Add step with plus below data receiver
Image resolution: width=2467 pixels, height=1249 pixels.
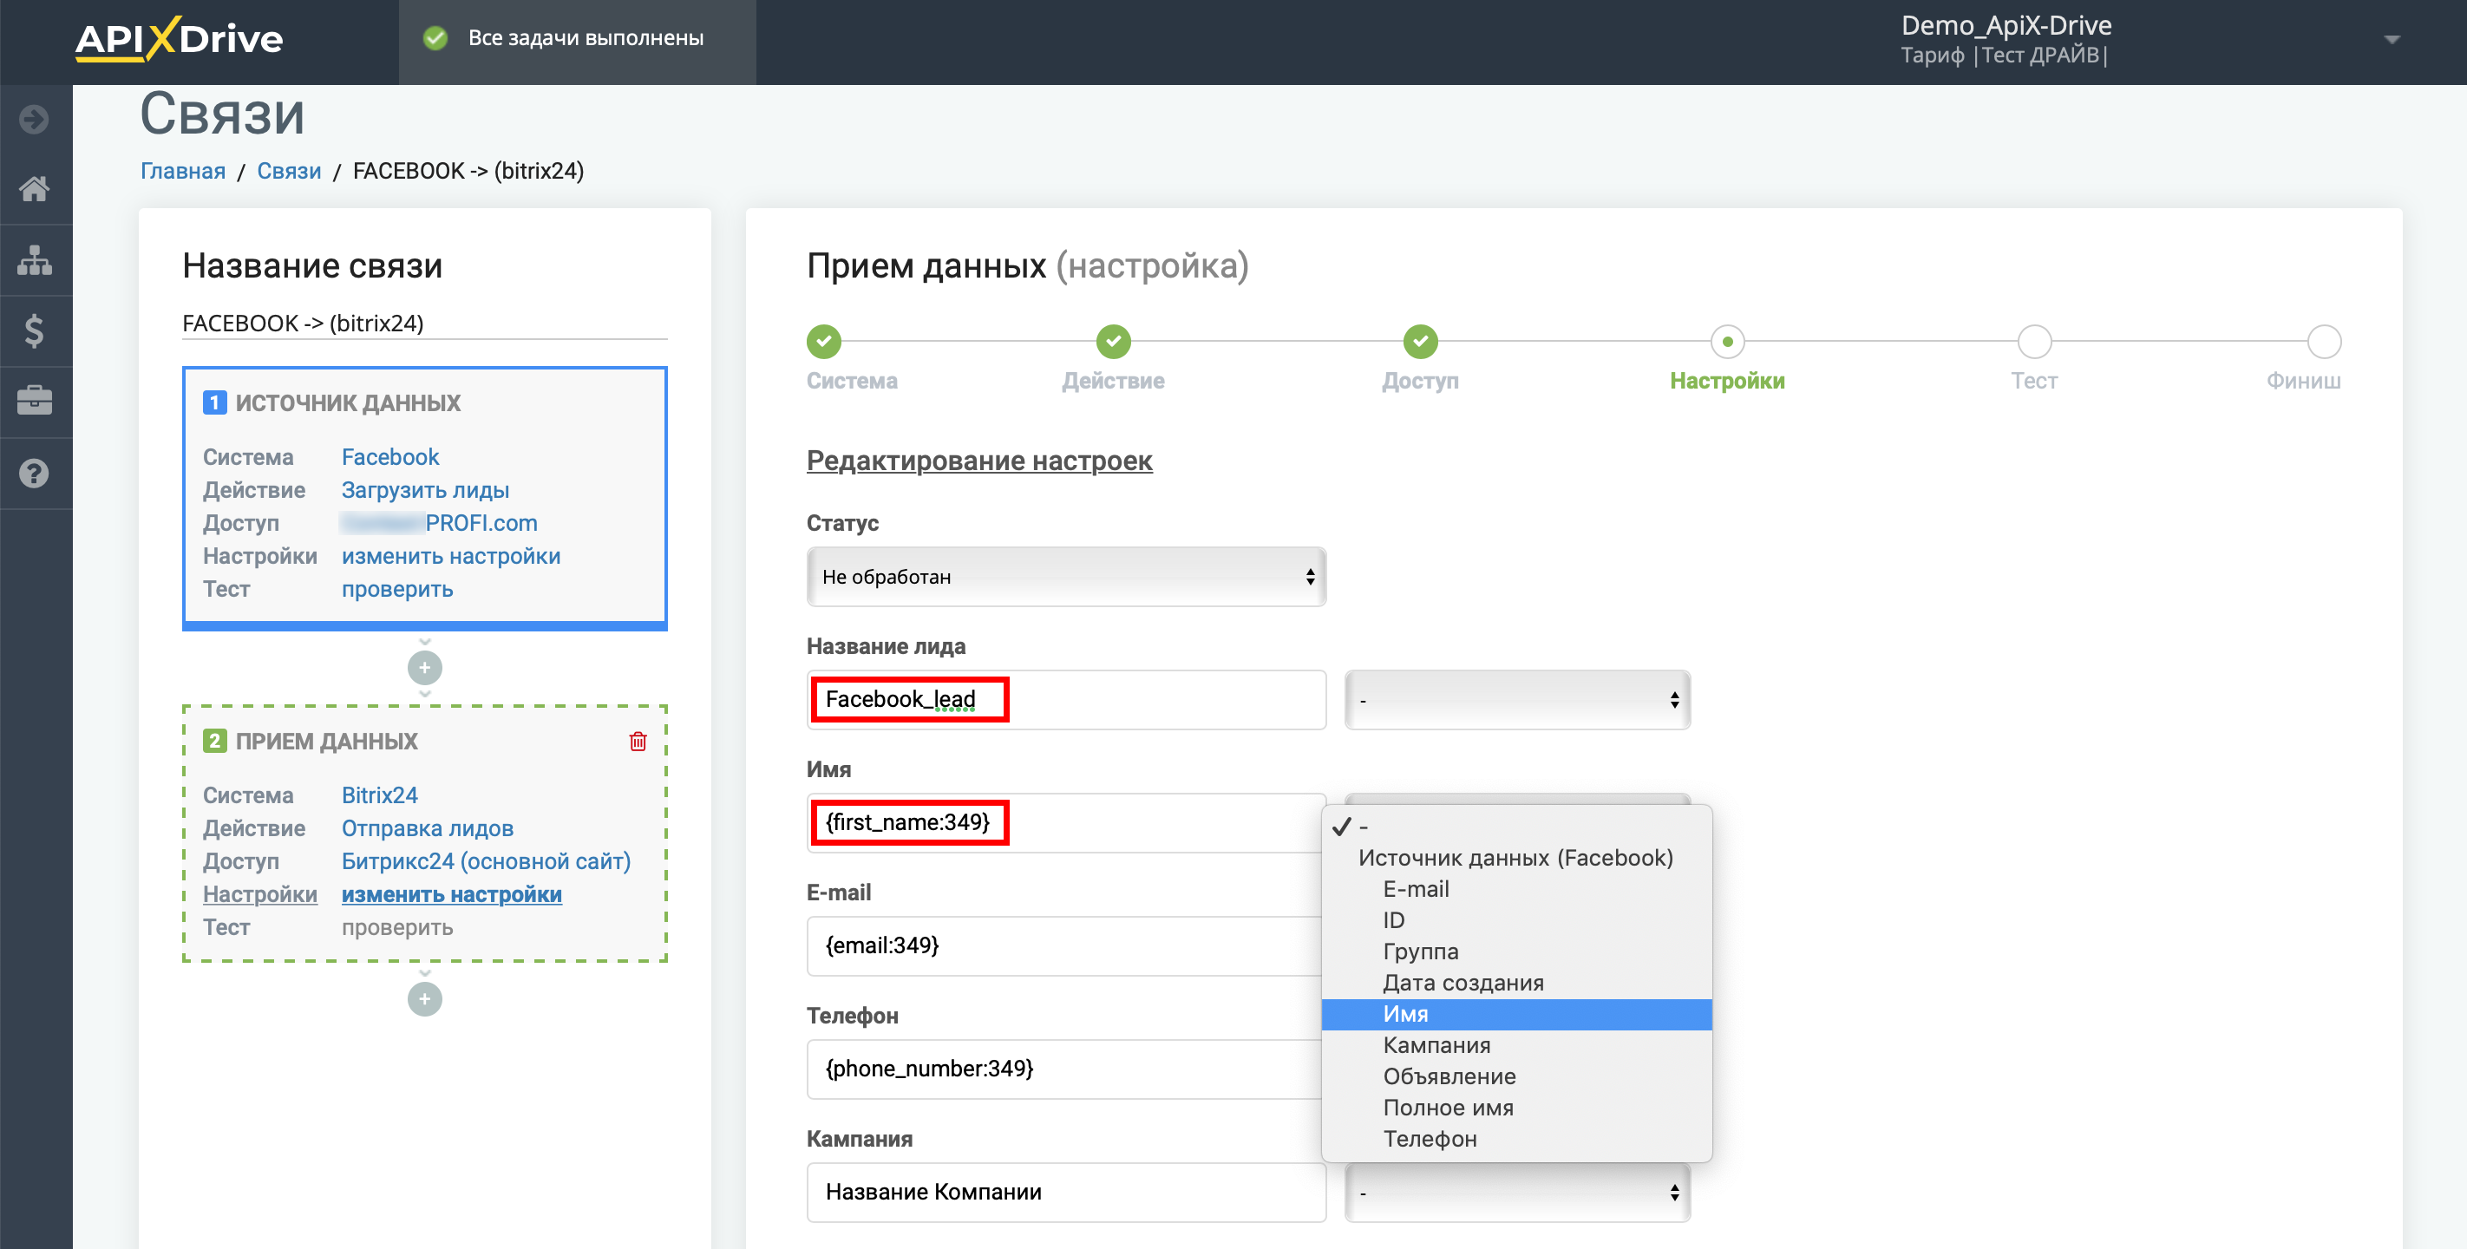tap(424, 999)
